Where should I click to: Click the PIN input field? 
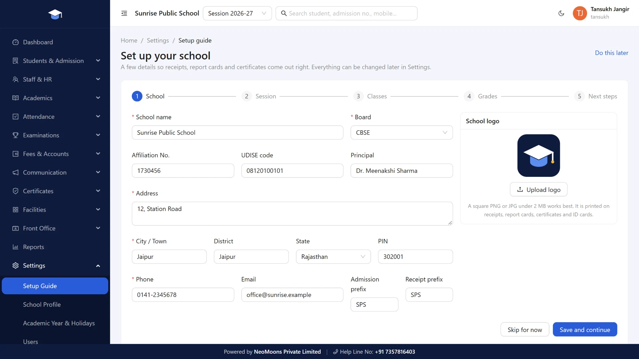click(x=415, y=257)
